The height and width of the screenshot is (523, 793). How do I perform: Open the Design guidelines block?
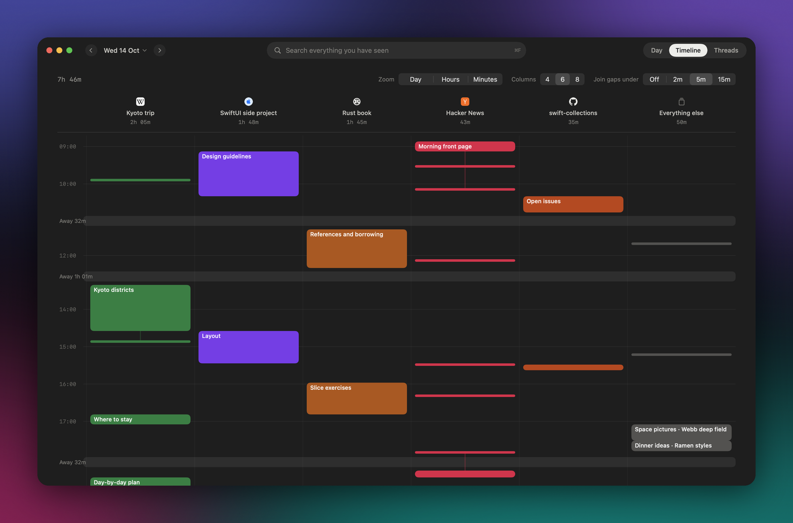[248, 174]
